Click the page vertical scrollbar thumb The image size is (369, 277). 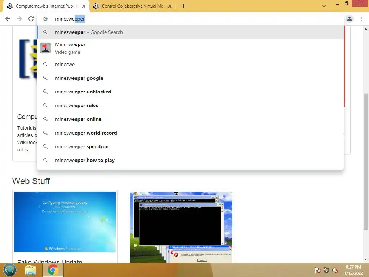click(366, 162)
